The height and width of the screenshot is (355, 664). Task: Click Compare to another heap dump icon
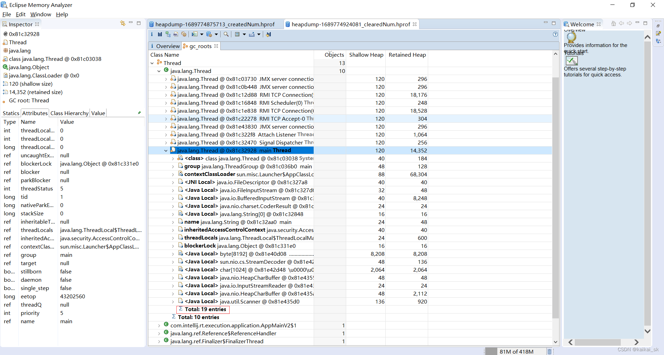point(268,34)
